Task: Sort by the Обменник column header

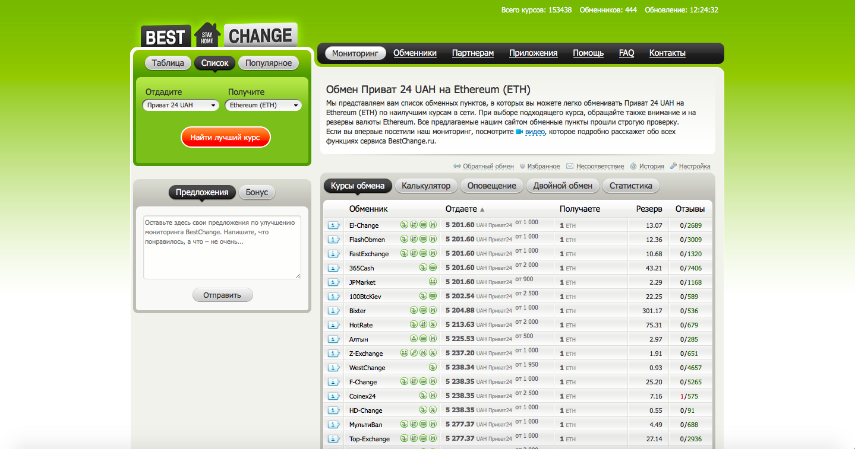Action: (x=368, y=209)
